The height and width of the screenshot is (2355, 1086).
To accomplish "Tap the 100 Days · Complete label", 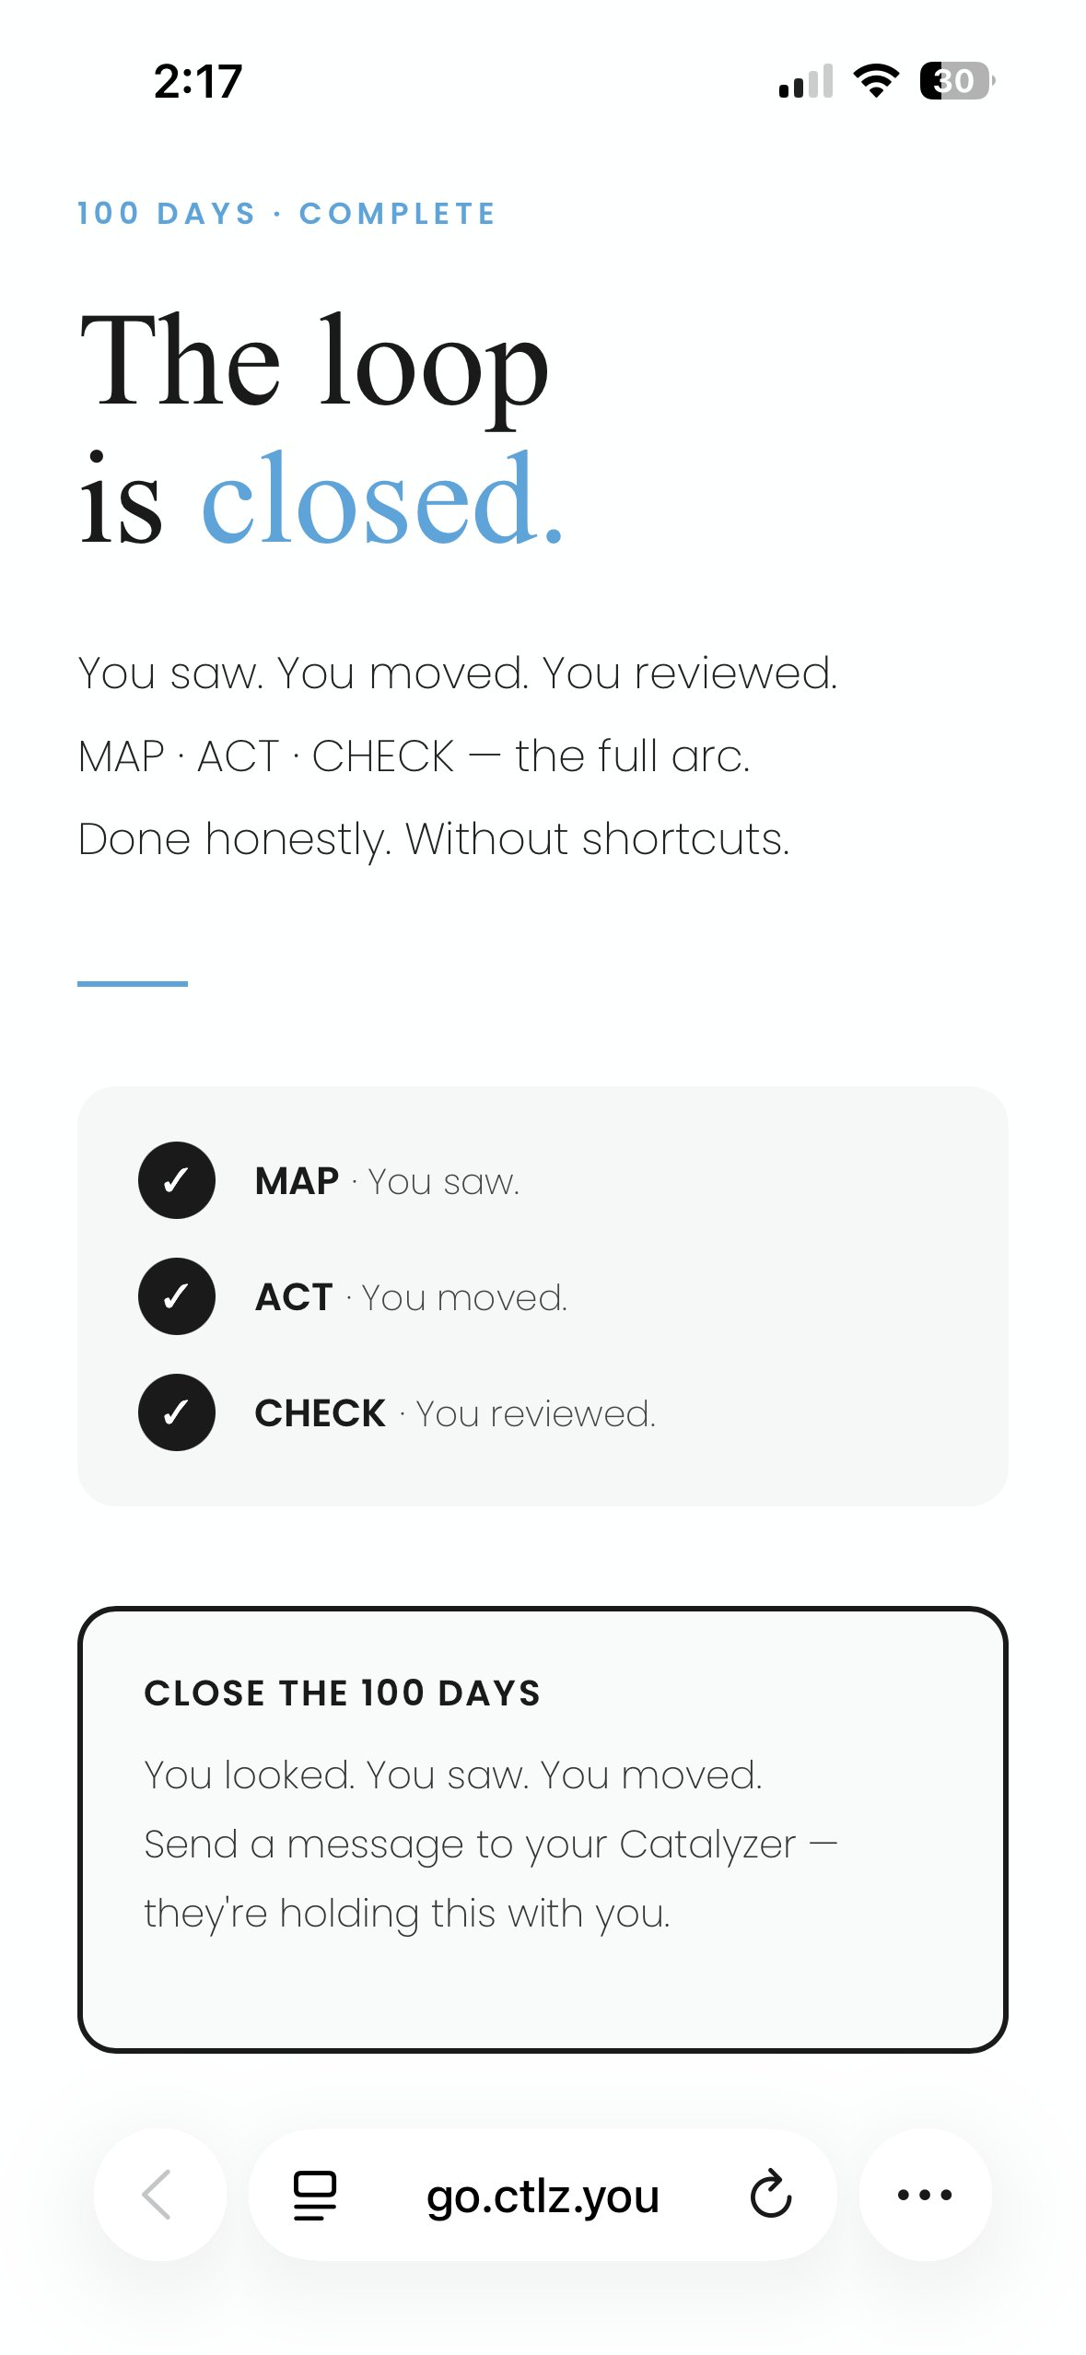I will pyautogui.click(x=286, y=214).
